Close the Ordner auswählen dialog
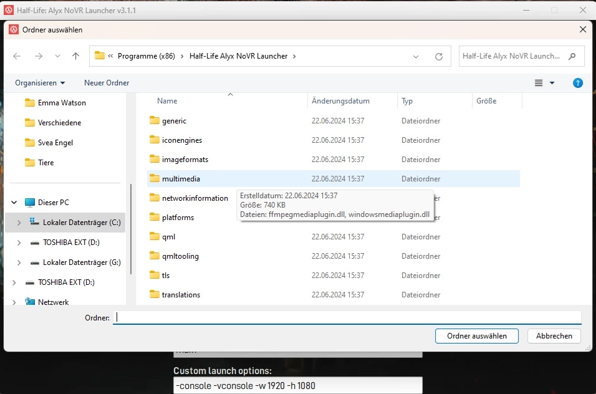This screenshot has width=596, height=394. pos(583,29)
